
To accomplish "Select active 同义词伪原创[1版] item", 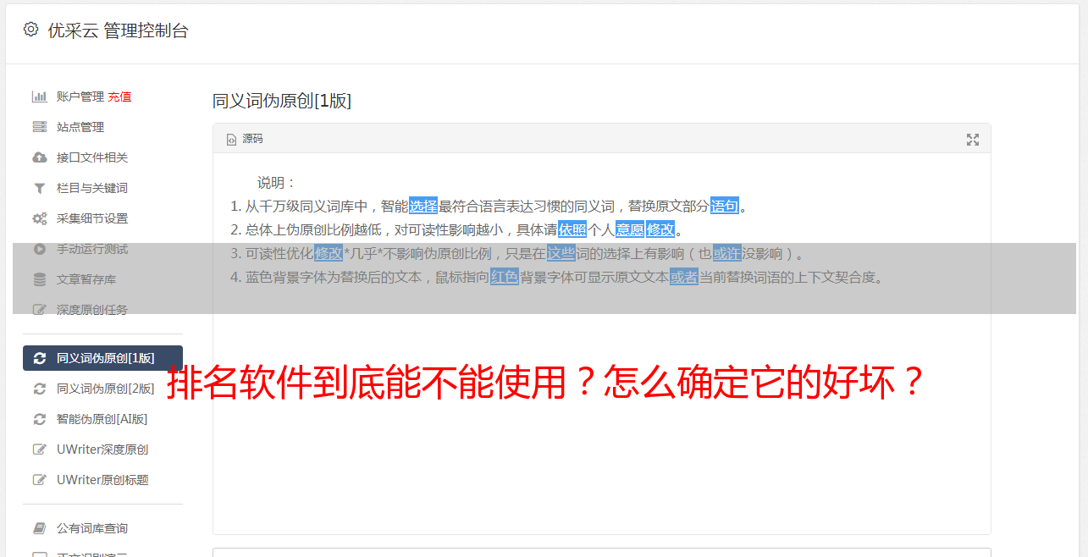I will click(102, 358).
